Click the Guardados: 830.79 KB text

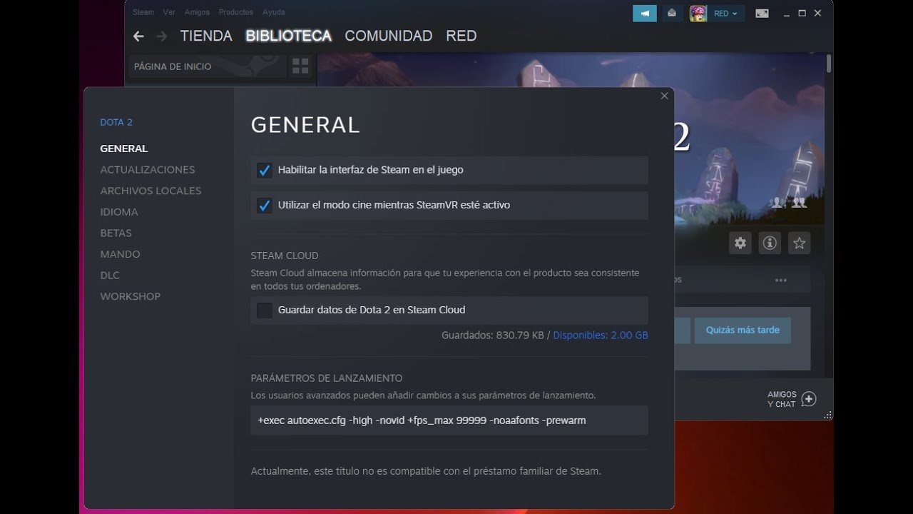pos(493,335)
